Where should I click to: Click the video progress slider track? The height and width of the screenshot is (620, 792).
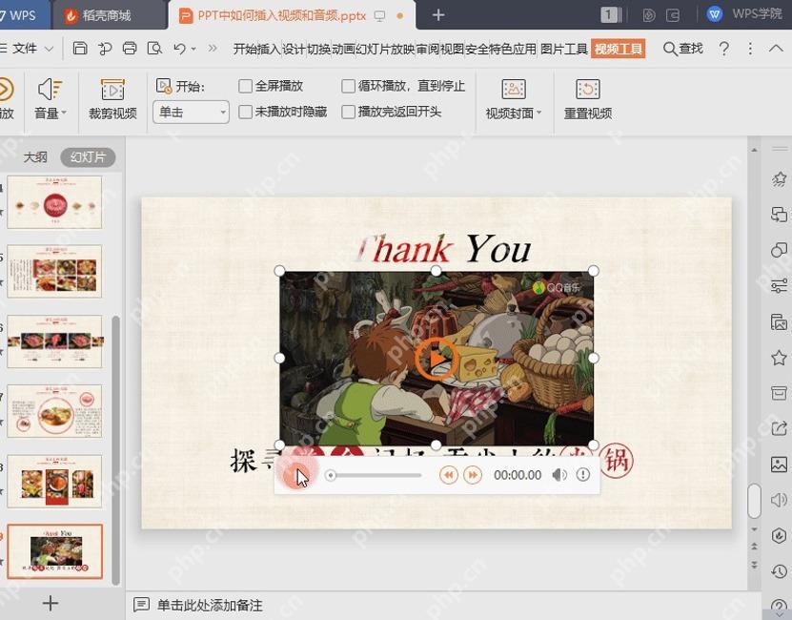(376, 475)
